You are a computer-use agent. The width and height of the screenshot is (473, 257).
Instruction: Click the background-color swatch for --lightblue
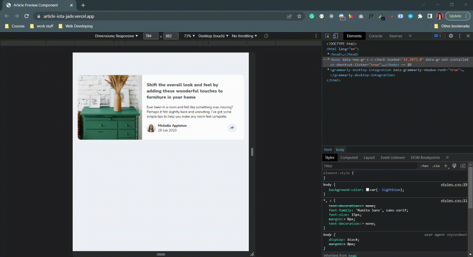click(367, 190)
